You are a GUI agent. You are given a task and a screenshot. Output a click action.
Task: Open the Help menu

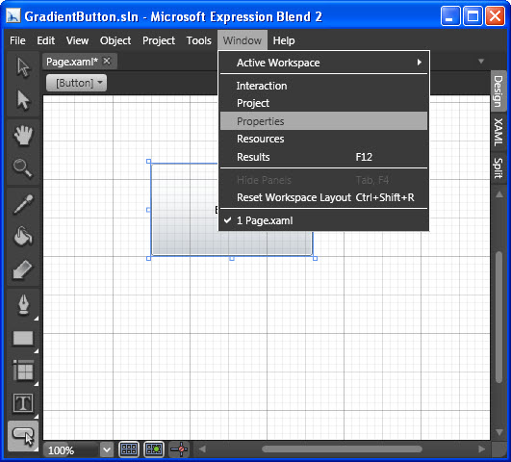(x=284, y=40)
